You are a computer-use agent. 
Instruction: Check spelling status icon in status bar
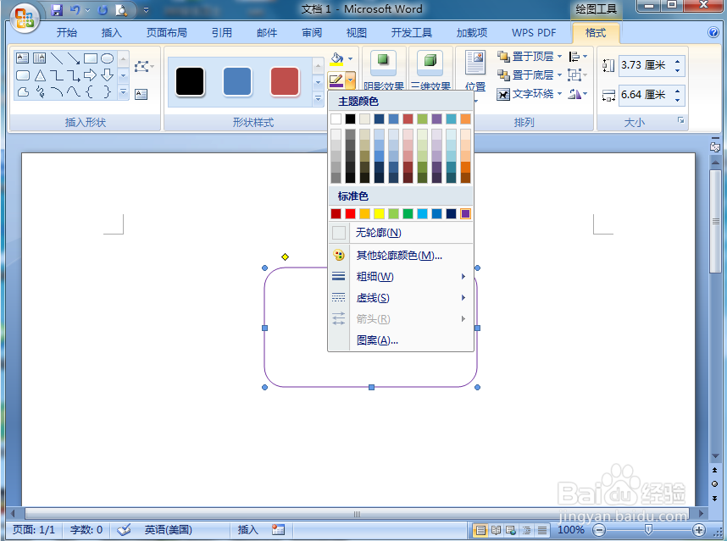point(124,529)
